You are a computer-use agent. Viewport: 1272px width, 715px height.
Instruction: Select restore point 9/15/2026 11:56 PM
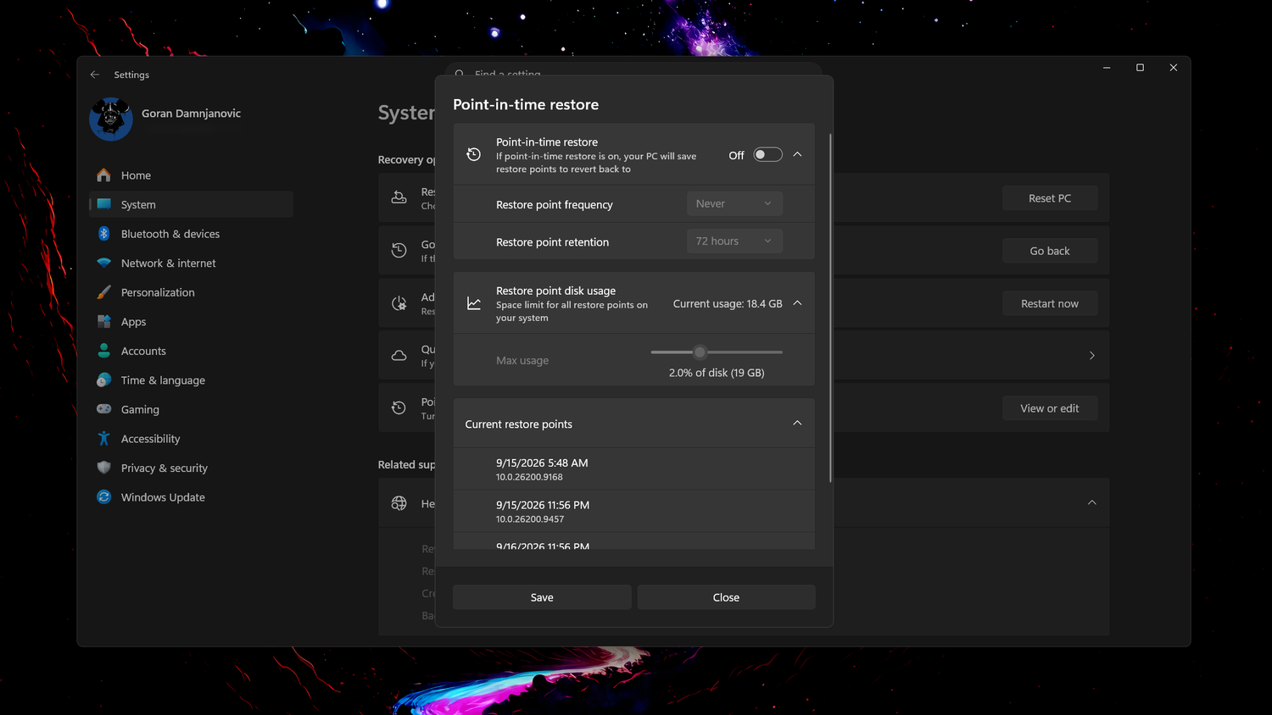[634, 512]
